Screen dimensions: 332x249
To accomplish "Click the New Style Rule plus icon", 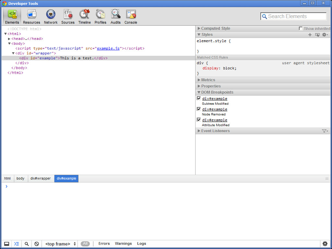I will point(310,35).
